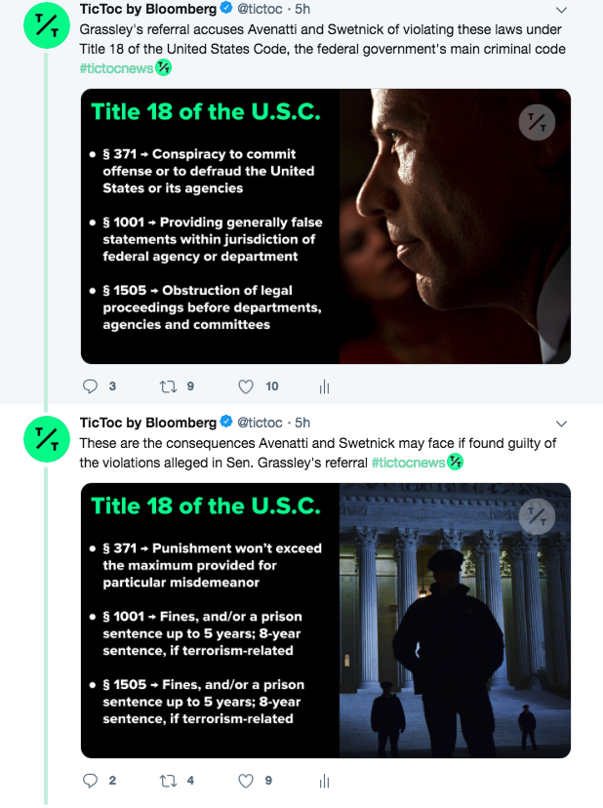
Task: Reply to the first TicToc tweet
Action: point(92,386)
